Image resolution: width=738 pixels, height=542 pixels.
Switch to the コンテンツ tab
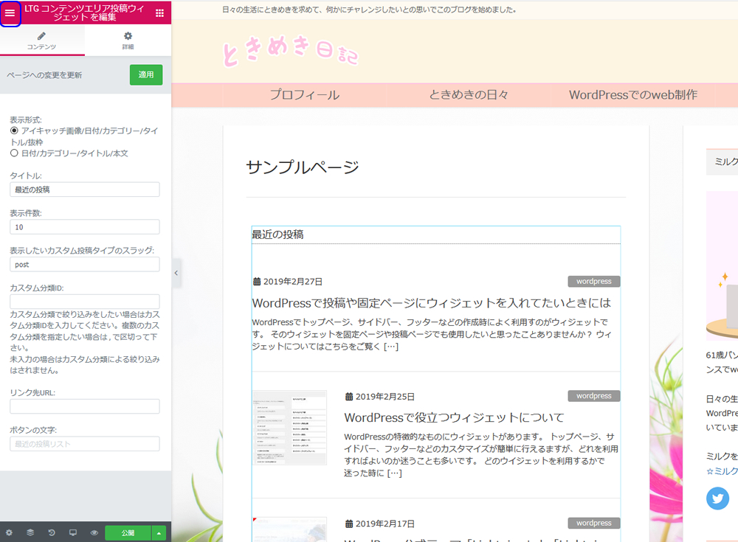[x=42, y=41]
